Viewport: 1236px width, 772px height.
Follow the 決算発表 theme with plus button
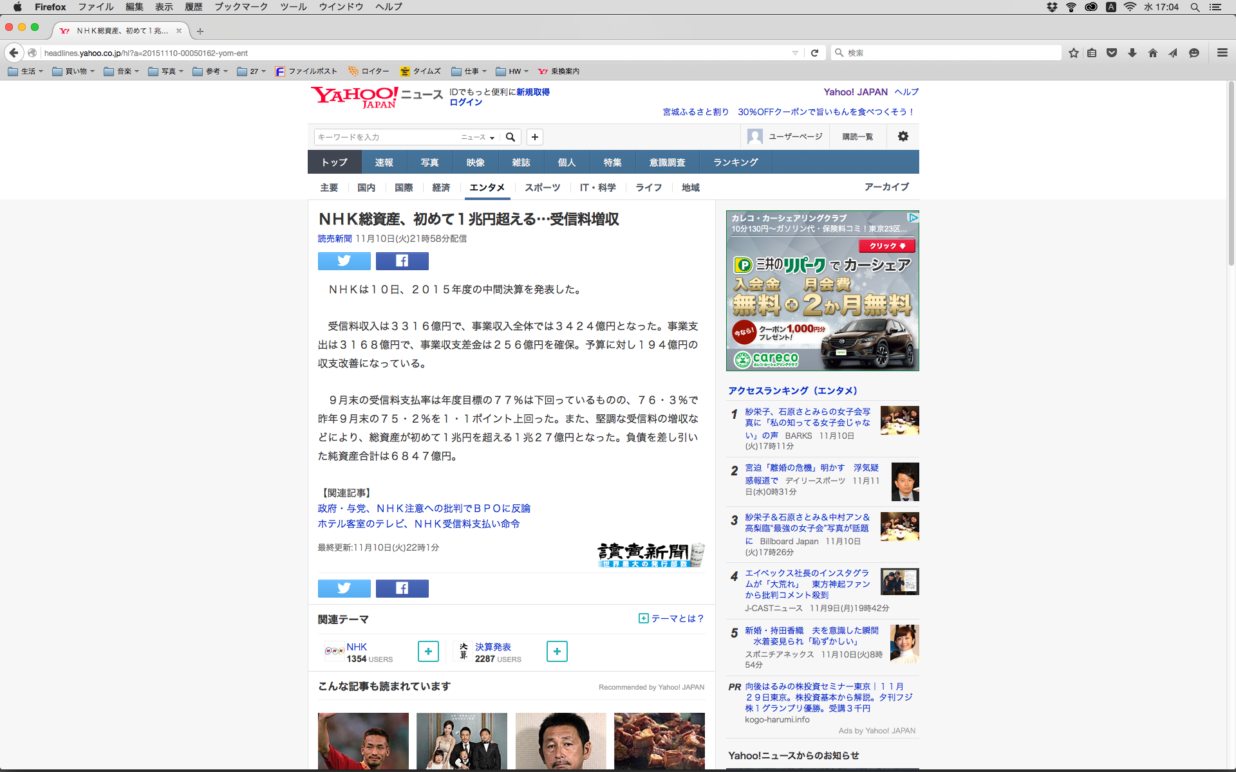pos(557,651)
